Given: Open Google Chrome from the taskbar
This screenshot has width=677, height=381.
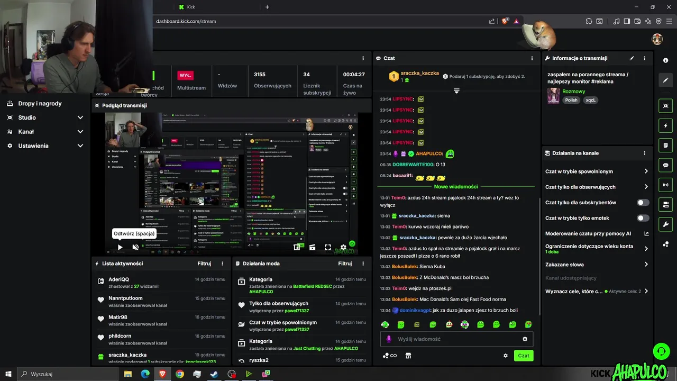Looking at the screenshot, I should pos(180,374).
